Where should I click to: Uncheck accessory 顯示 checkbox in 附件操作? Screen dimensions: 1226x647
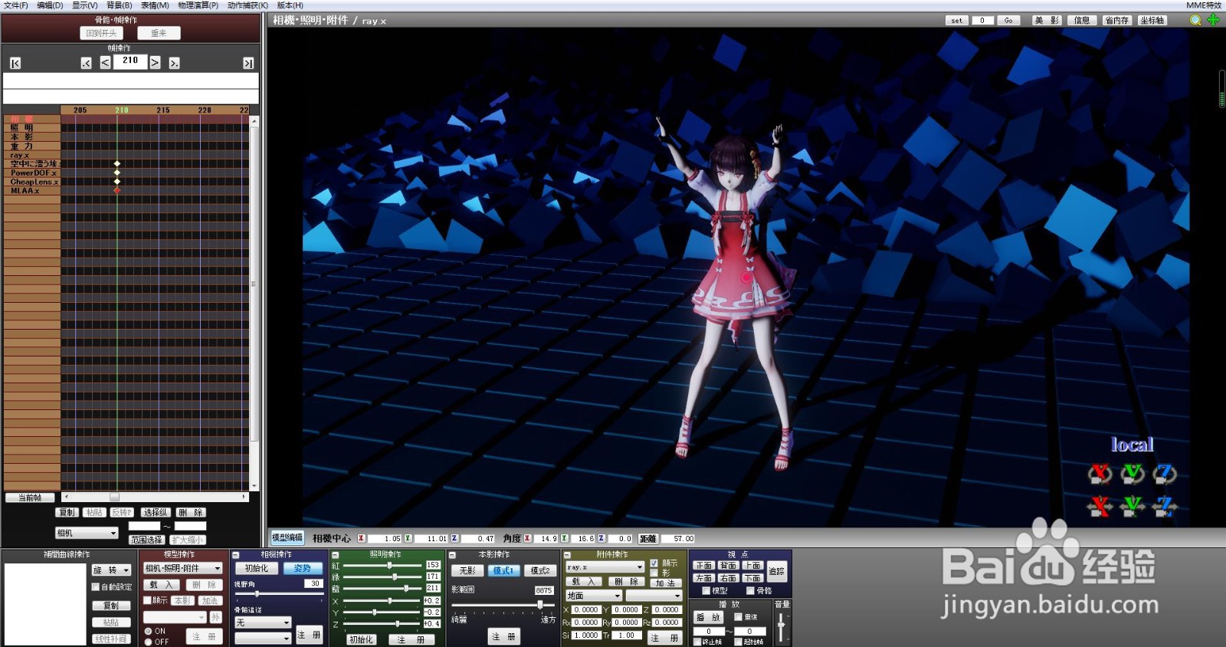tap(654, 563)
